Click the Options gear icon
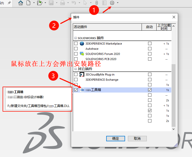Screen dimensions: 192x157 112,3
